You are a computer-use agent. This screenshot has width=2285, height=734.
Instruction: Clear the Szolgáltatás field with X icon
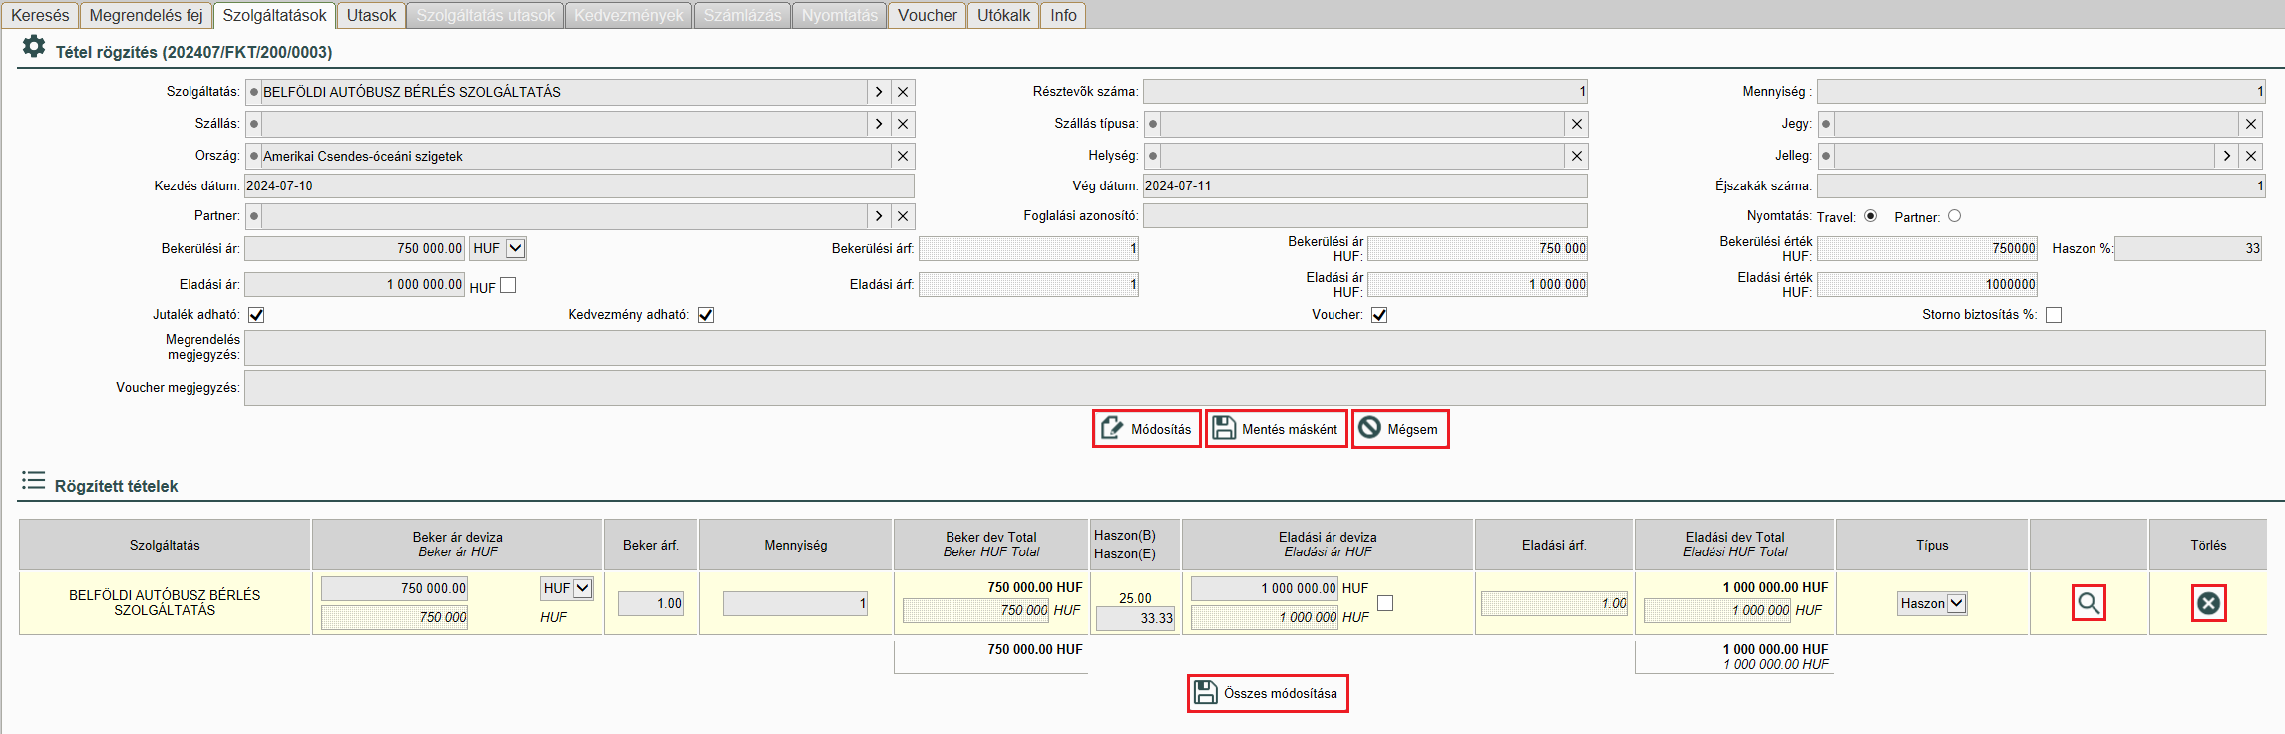click(x=903, y=92)
